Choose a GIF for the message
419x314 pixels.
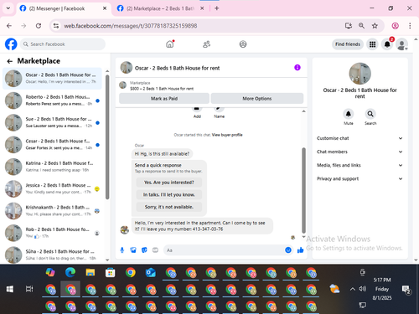tap(155, 250)
